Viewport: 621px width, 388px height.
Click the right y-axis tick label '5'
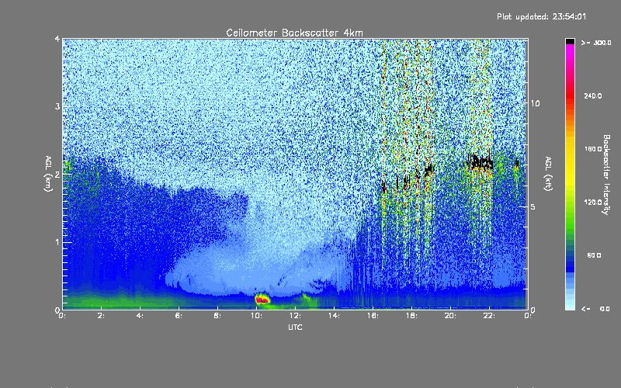(533, 206)
